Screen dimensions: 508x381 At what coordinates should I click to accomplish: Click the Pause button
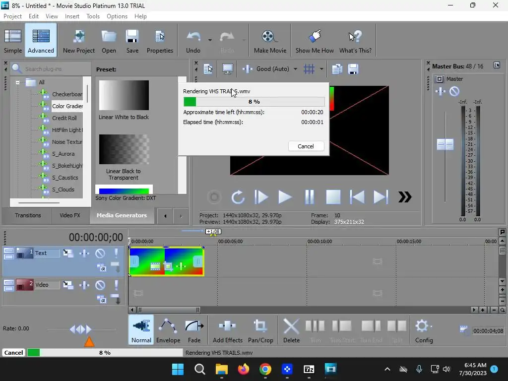tap(310, 197)
